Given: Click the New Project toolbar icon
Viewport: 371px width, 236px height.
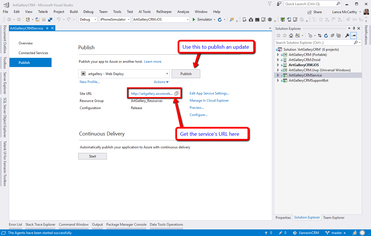Looking at the screenshot, I should point(28,19).
